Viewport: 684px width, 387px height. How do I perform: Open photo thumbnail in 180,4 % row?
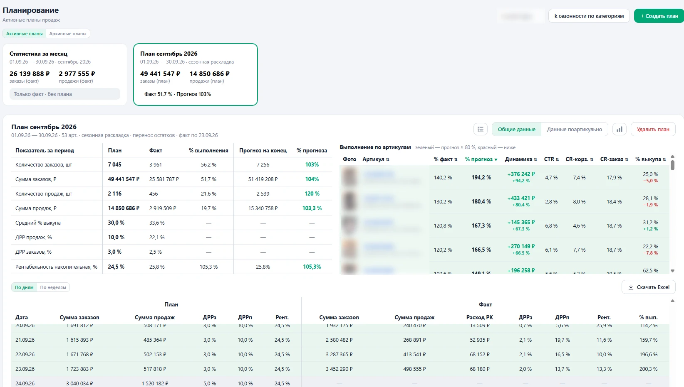pyautogui.click(x=349, y=201)
